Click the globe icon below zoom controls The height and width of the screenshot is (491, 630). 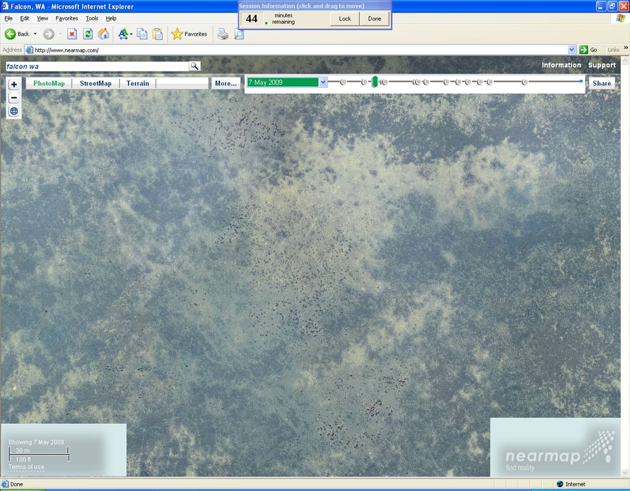pyautogui.click(x=14, y=111)
